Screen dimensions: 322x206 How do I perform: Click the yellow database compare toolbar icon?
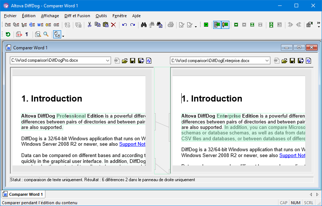[48, 25]
